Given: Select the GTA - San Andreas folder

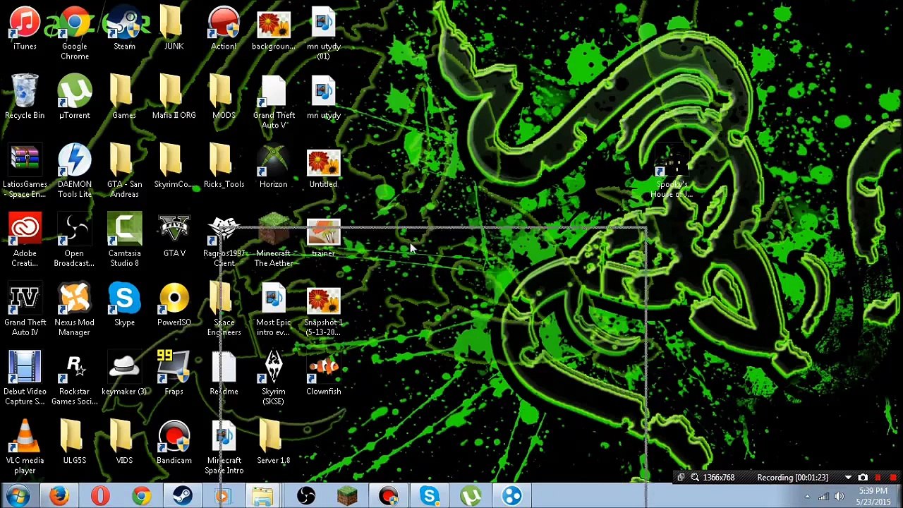Looking at the screenshot, I should point(124,171).
